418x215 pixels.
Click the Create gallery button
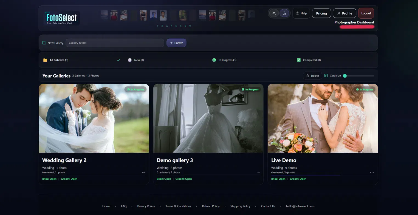(176, 43)
